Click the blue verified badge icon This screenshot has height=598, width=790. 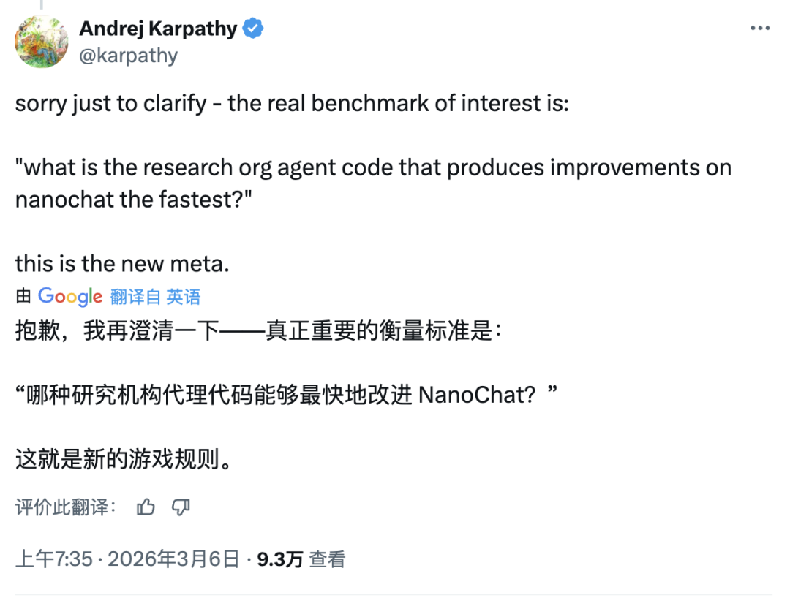pyautogui.click(x=253, y=29)
